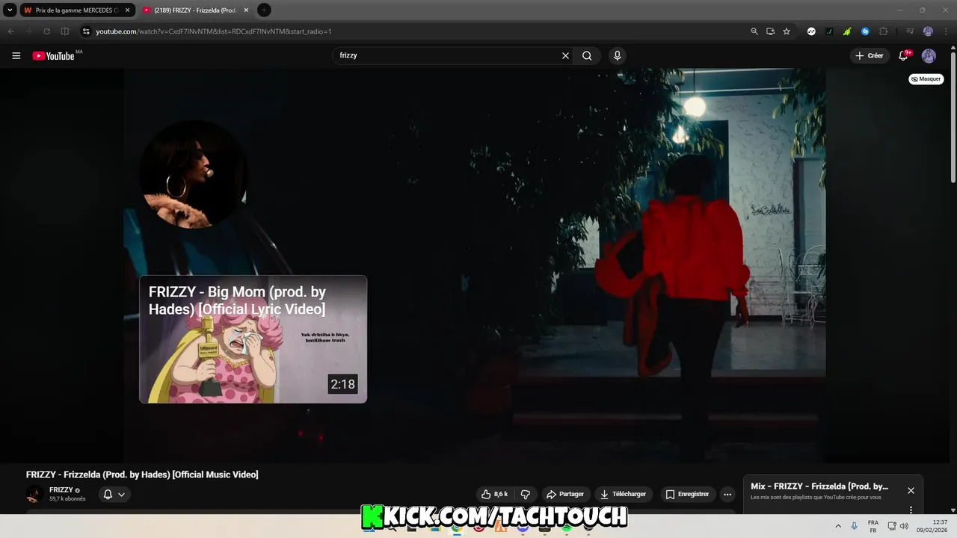Screen dimensions: 957x538
Task: Switch to the Prix de la gamme MERCEDES tab
Action: [77, 10]
